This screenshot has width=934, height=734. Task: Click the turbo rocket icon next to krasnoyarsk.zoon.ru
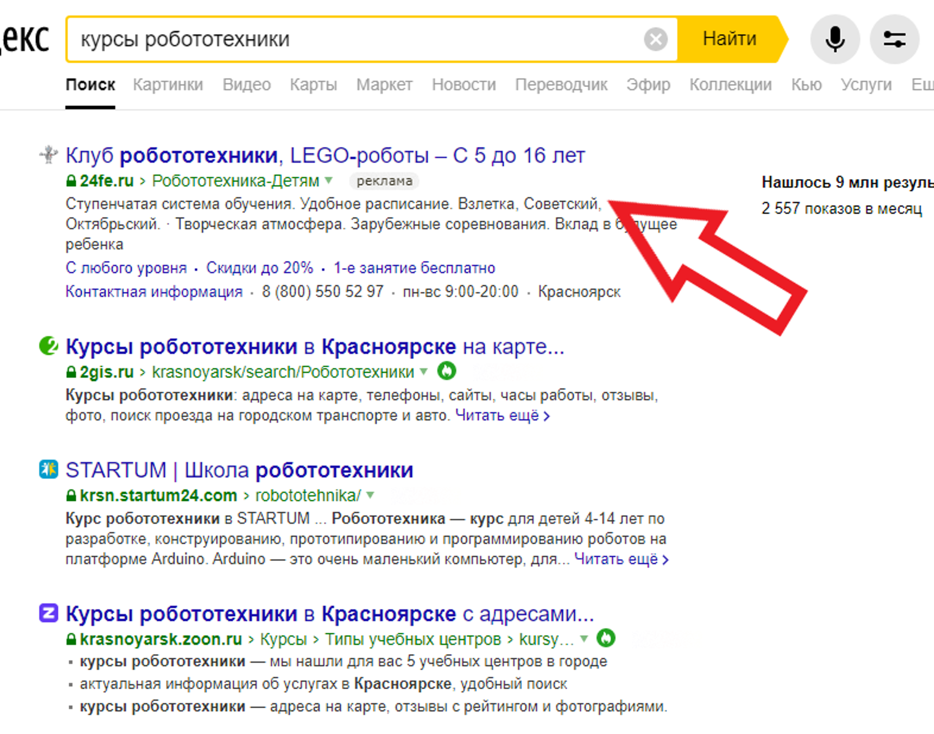pos(606,638)
